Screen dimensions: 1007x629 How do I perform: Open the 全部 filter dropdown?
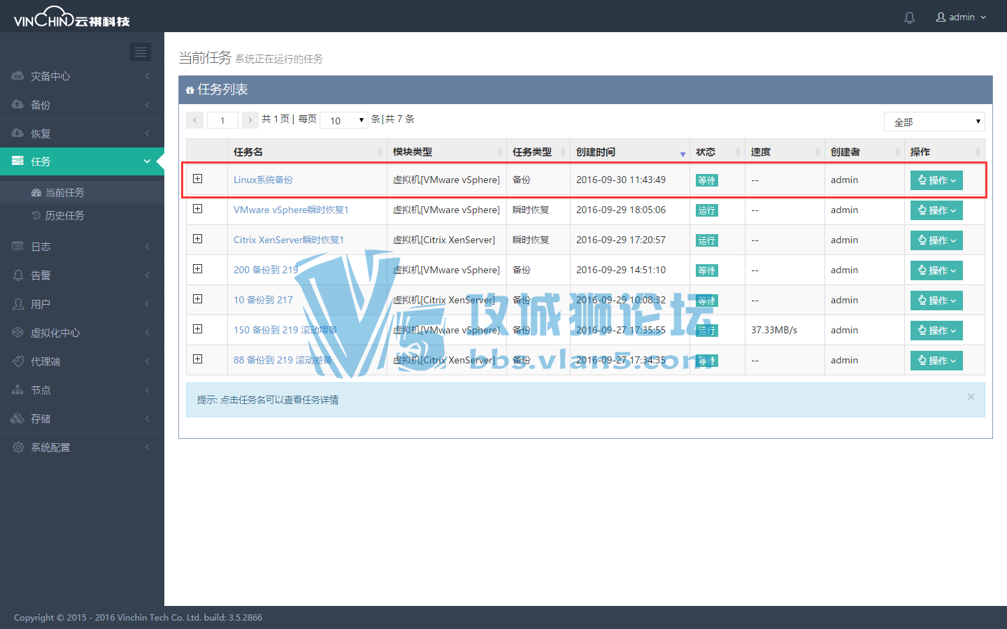pyautogui.click(x=934, y=122)
